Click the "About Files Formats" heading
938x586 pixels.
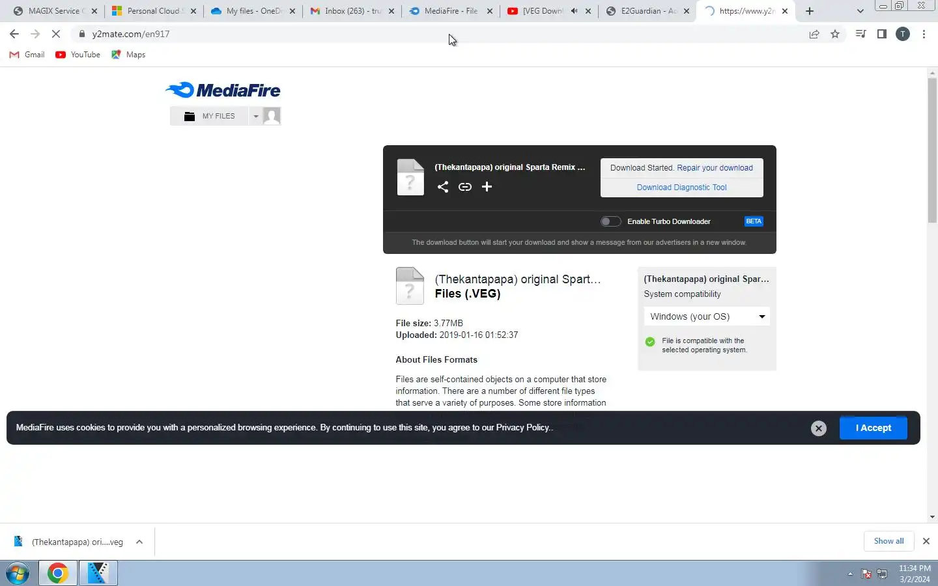[x=436, y=359]
